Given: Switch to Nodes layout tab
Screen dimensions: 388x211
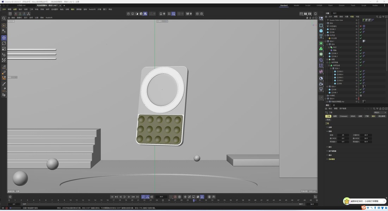Looking at the screenshot, I should coord(375,5).
